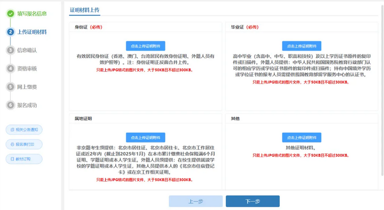
Task: Upload attachment for 属地证明
Action: tap(146, 138)
